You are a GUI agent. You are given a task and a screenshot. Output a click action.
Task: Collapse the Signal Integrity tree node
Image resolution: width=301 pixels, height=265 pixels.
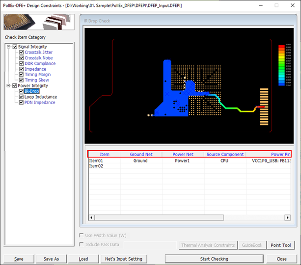9,47
